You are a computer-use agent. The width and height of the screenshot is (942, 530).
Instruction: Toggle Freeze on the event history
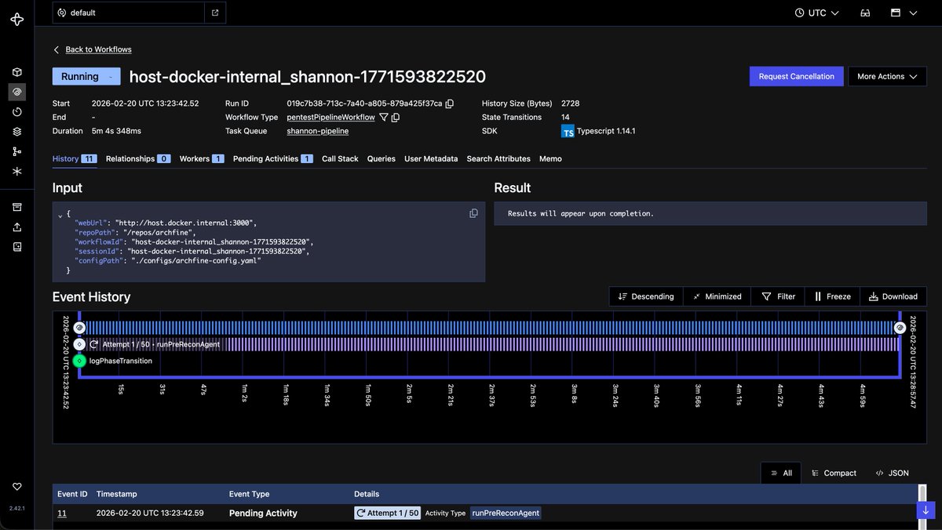[x=832, y=296]
